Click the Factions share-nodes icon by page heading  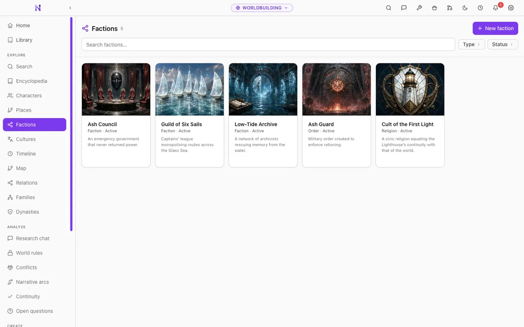tap(85, 28)
